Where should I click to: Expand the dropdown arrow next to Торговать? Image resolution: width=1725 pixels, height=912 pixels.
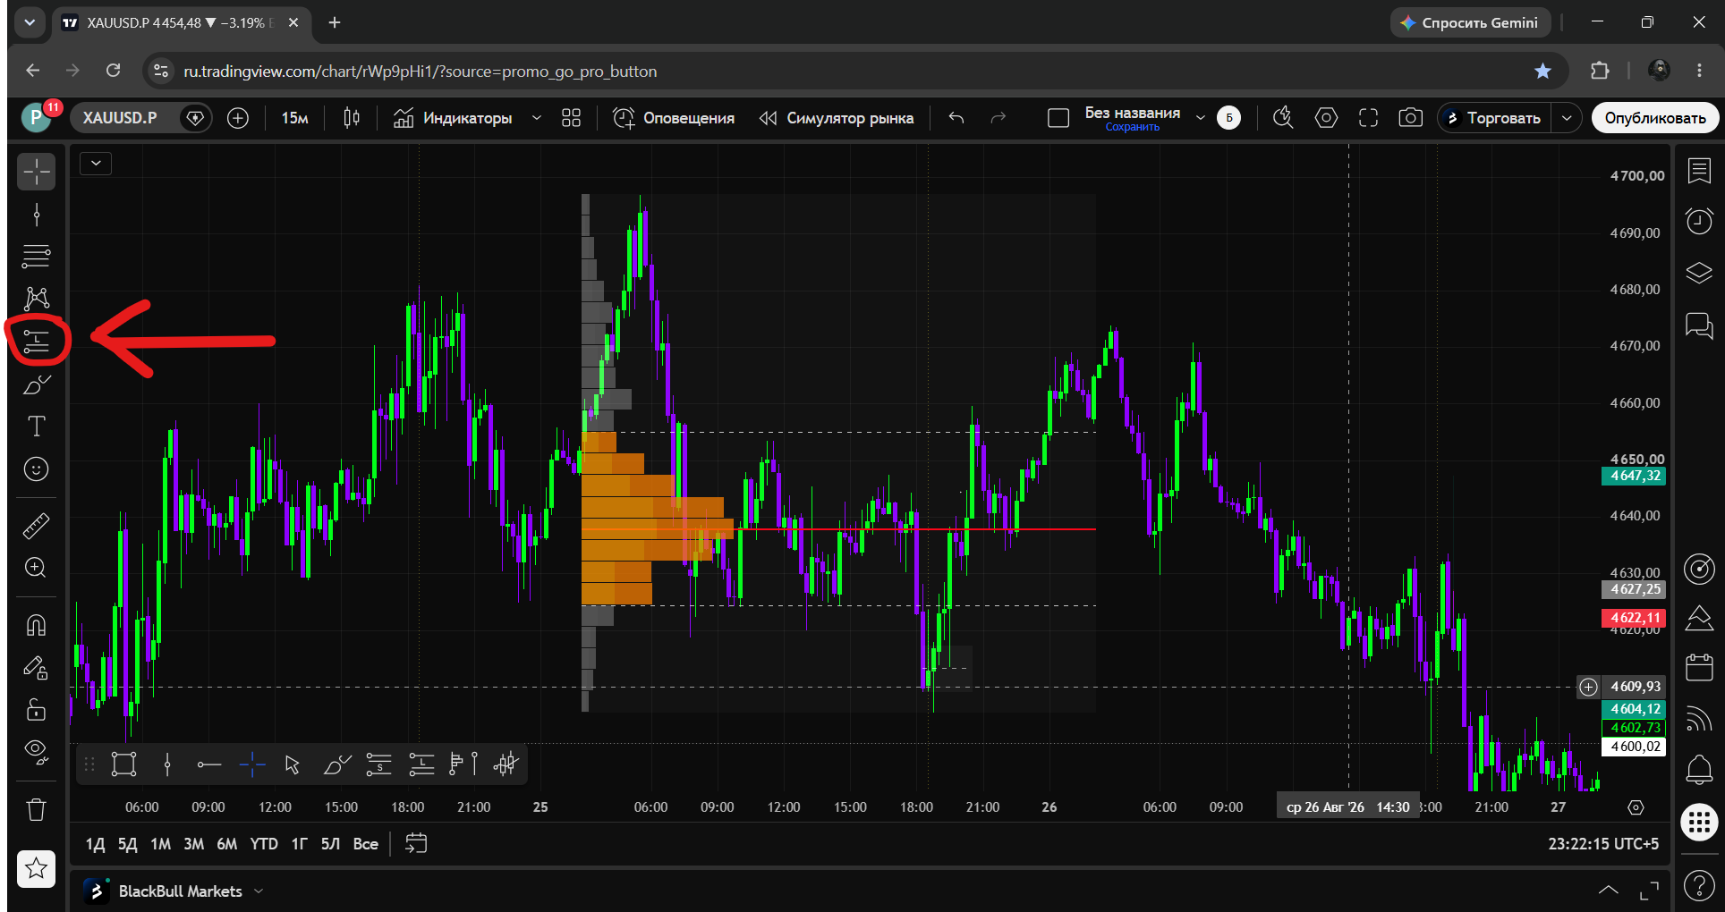click(1567, 118)
